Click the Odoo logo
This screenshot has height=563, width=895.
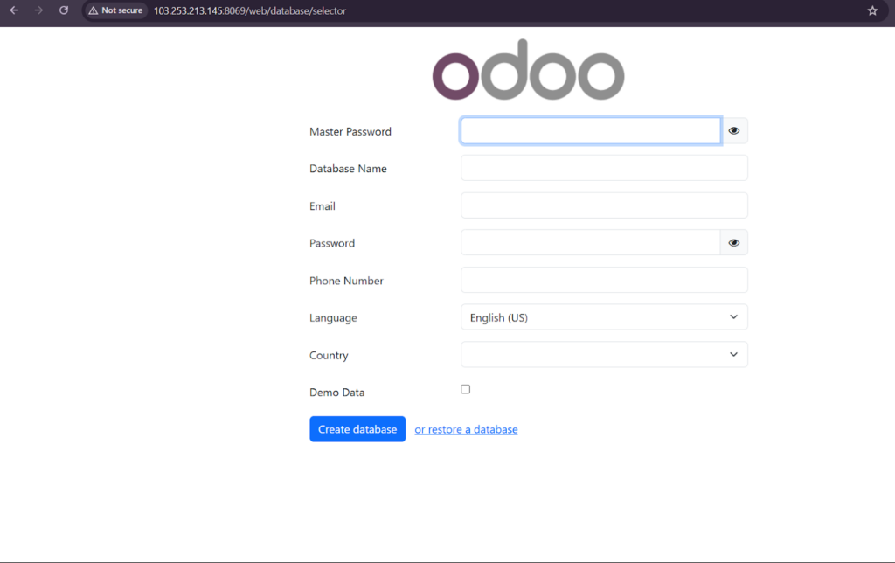coord(528,70)
